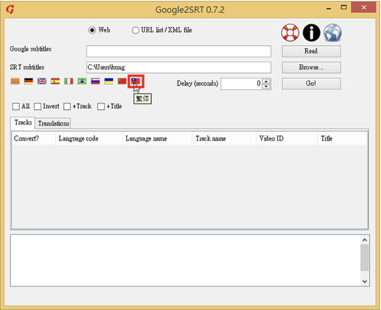
Task: Click the Delay seconds value field
Action: tap(241, 84)
